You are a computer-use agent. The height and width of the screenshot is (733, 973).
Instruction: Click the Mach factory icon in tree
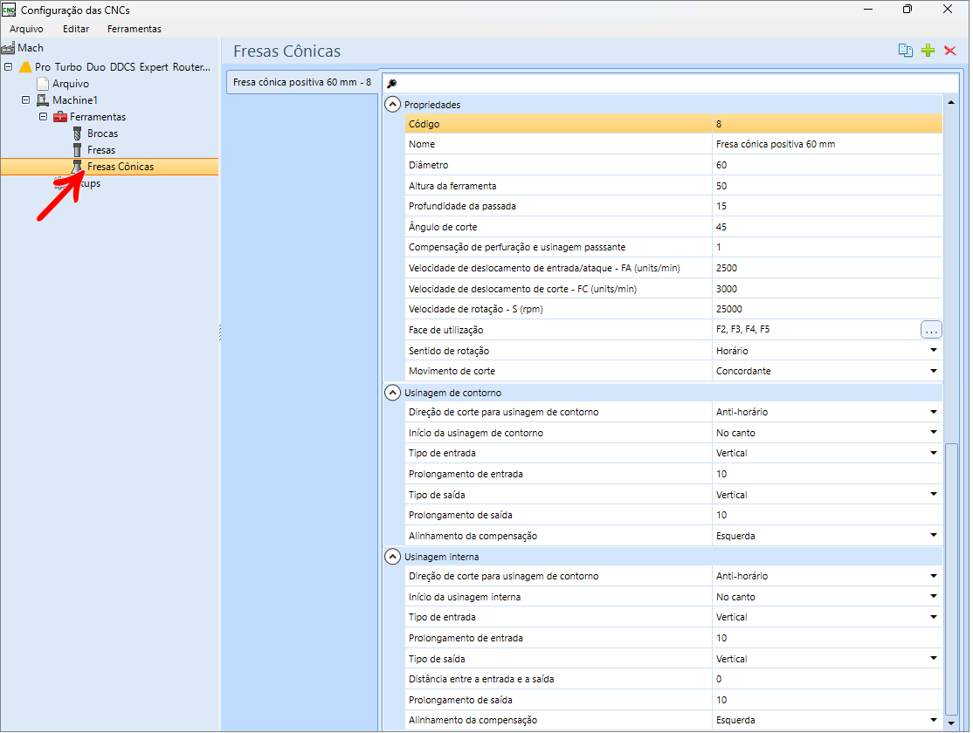pos(8,48)
